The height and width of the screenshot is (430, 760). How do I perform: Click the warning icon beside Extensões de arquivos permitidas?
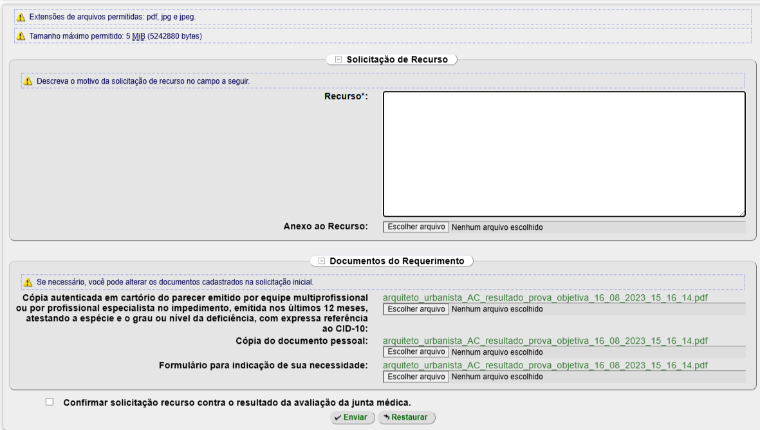[21, 17]
